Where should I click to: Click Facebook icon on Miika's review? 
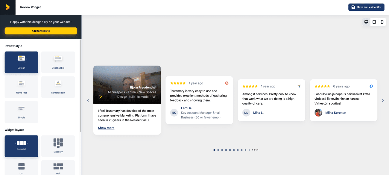[371, 86]
